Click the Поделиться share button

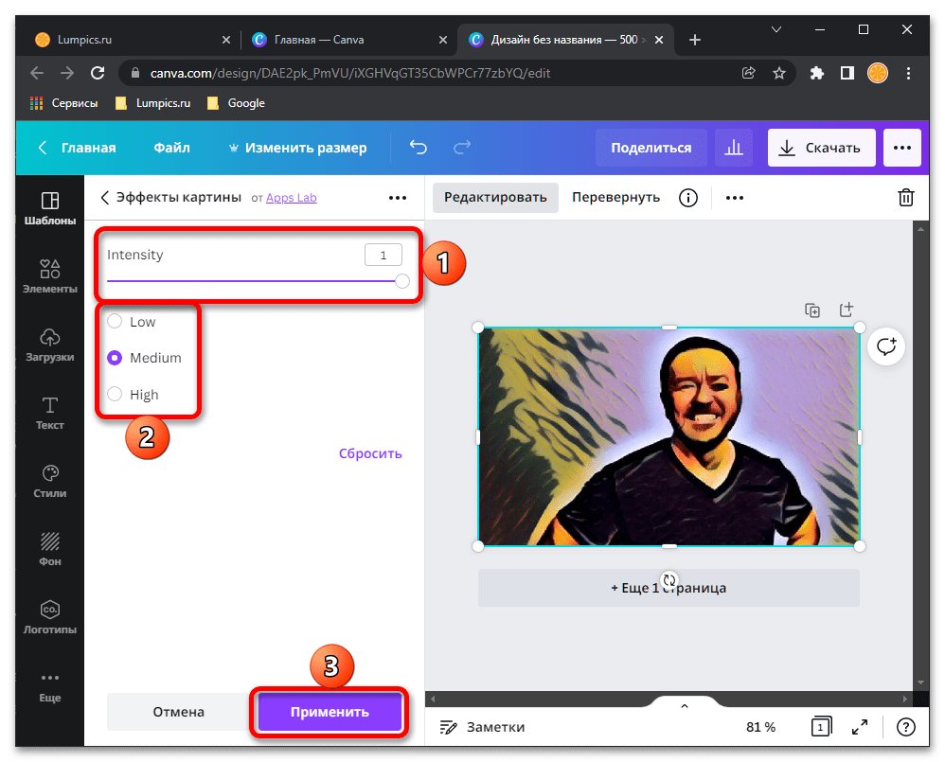(651, 148)
